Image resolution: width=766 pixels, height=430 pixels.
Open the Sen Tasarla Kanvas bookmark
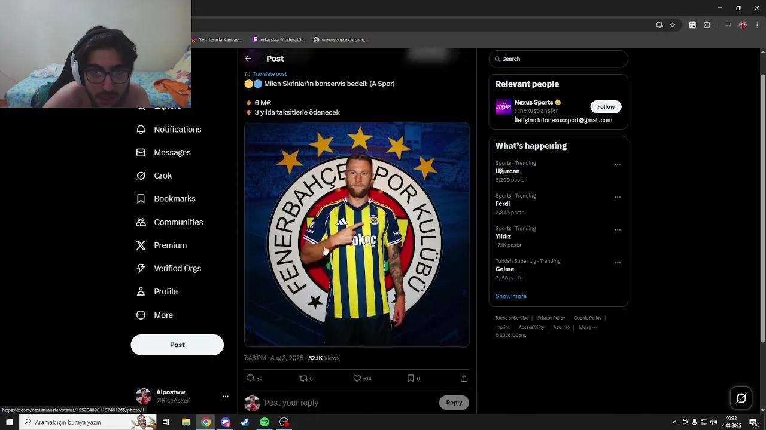pyautogui.click(x=217, y=40)
